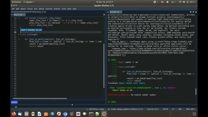Click the Wi-Fi network icon
The height and width of the screenshot is (117, 208).
[x=180, y=2]
